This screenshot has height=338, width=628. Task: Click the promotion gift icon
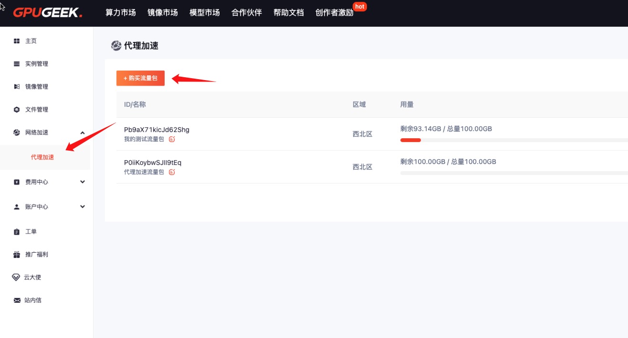click(x=17, y=255)
